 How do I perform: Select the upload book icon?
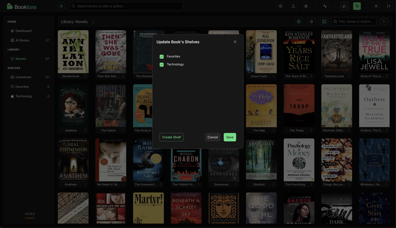293,6
